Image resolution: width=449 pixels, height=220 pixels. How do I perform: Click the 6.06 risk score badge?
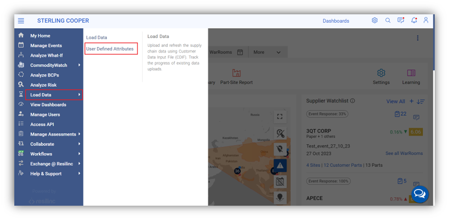[x=416, y=132]
